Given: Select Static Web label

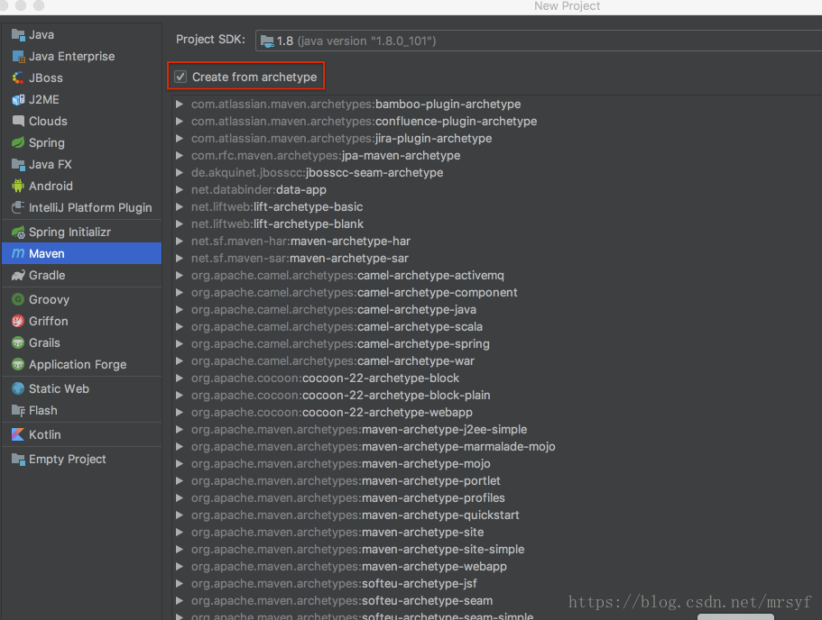Looking at the screenshot, I should point(59,388).
